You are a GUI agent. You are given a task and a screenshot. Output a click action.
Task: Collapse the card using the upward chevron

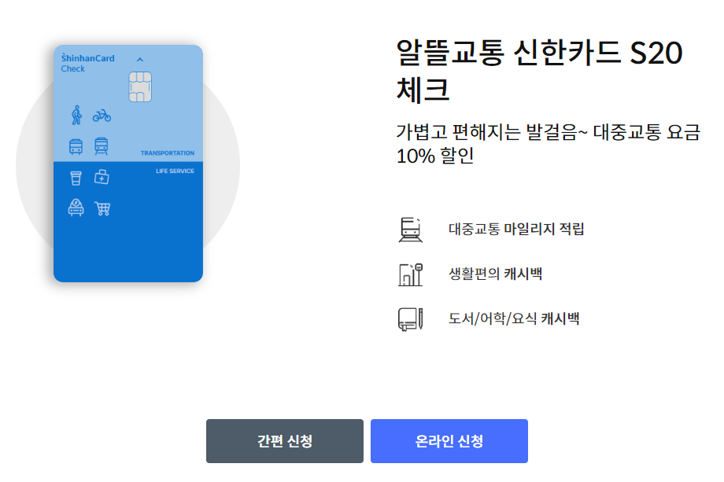pos(141,58)
